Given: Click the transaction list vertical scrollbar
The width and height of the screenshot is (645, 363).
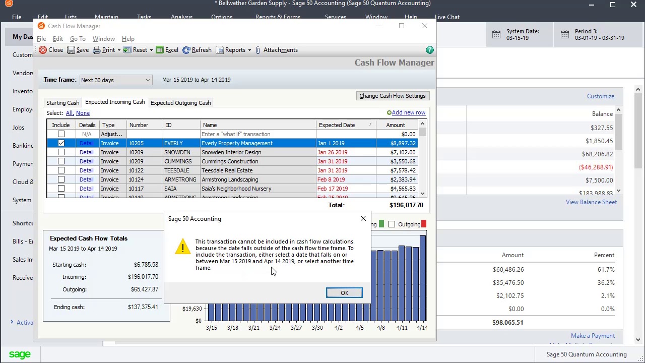Looking at the screenshot, I should (x=422, y=159).
